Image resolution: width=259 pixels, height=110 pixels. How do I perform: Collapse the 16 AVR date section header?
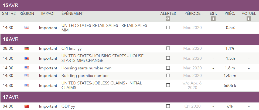(x=129, y=39)
